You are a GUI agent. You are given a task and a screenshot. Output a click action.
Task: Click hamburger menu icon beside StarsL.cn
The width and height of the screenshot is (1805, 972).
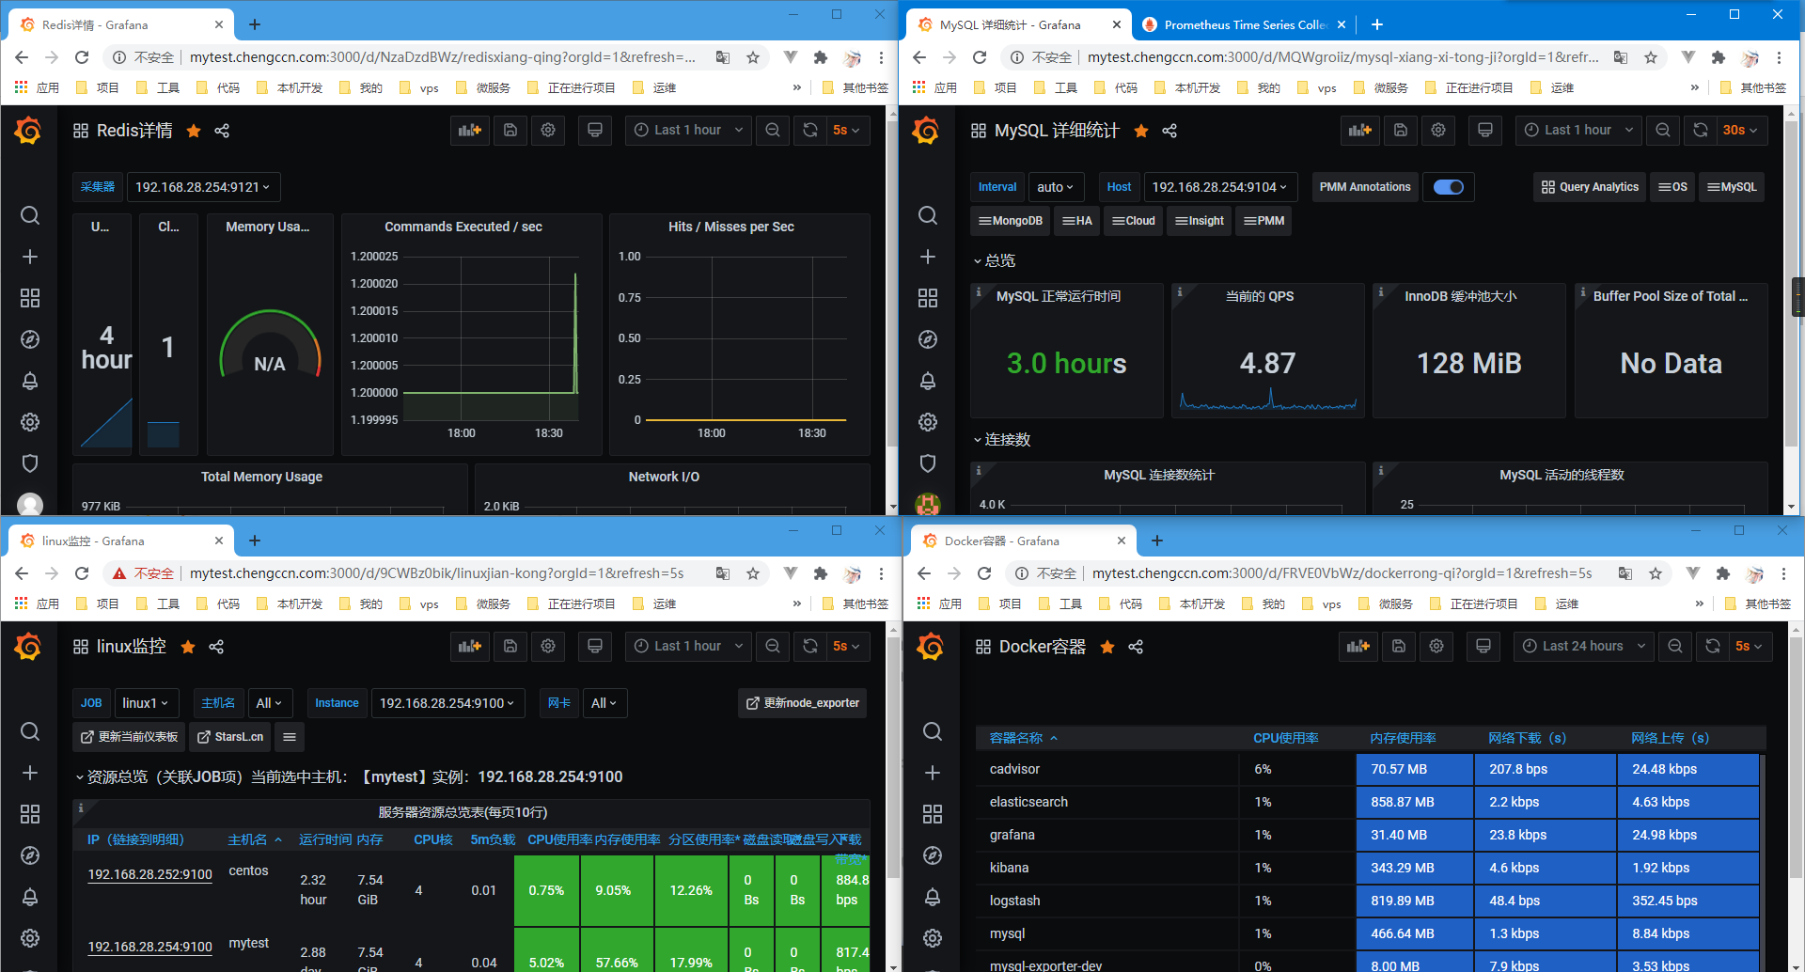[290, 737]
